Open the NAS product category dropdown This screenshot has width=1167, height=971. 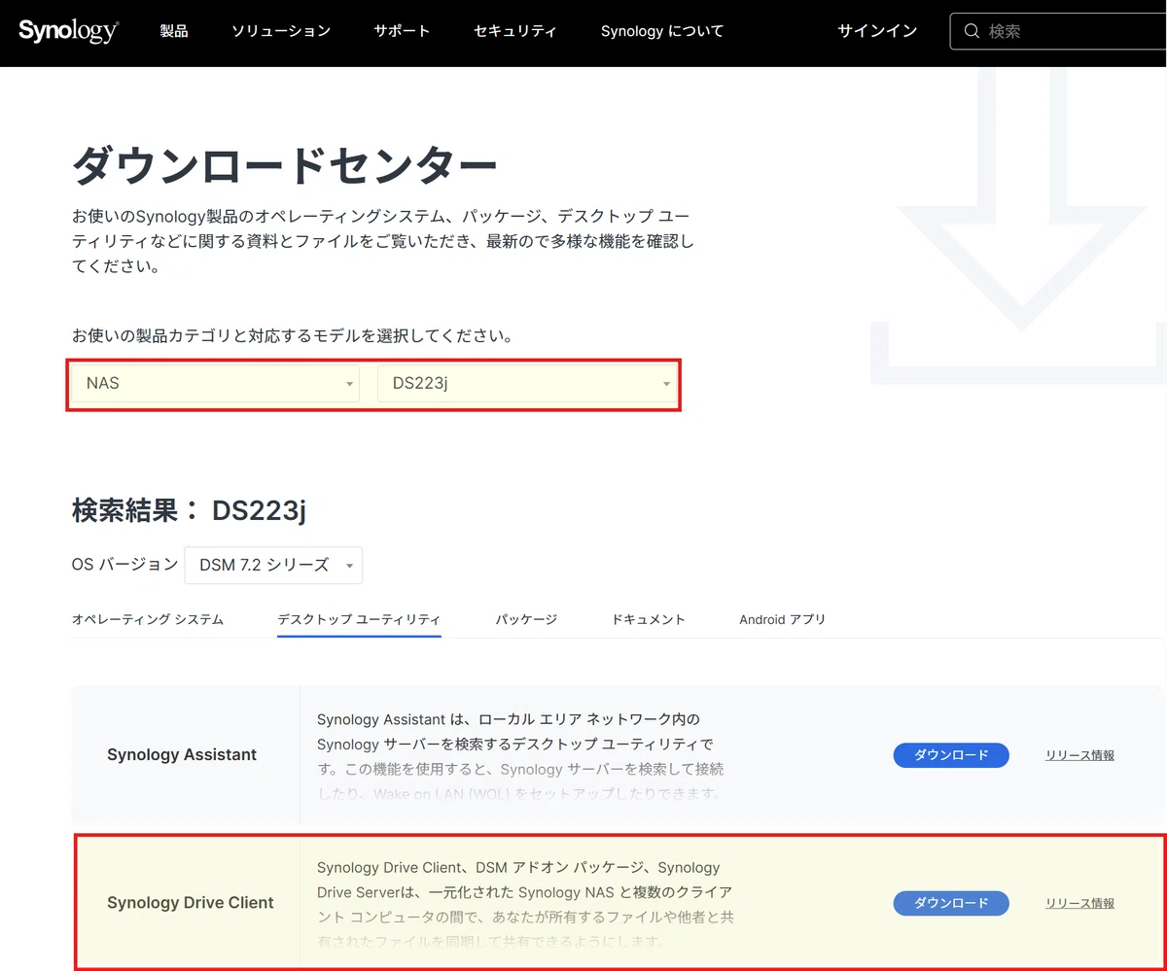click(x=215, y=383)
